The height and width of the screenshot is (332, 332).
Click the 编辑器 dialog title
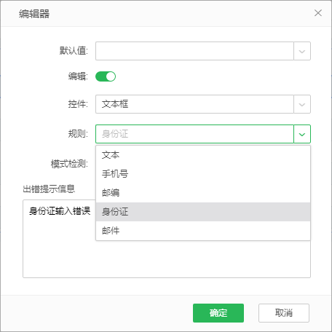34,14
